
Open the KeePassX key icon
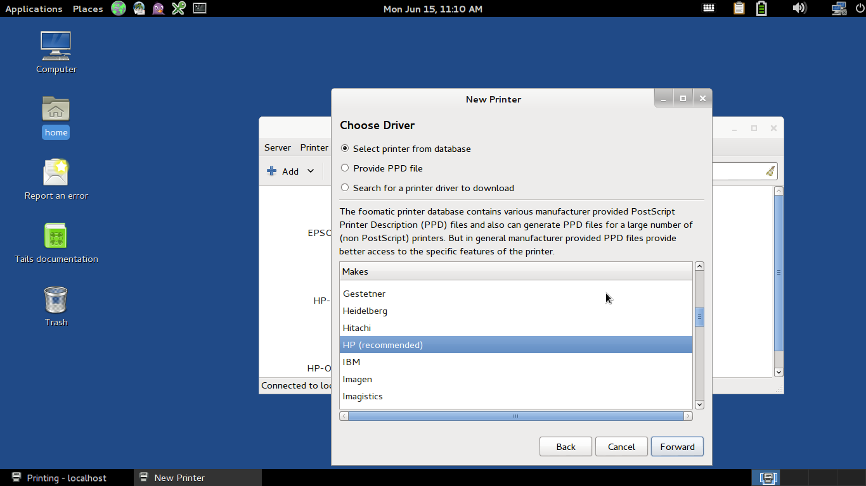tap(179, 8)
